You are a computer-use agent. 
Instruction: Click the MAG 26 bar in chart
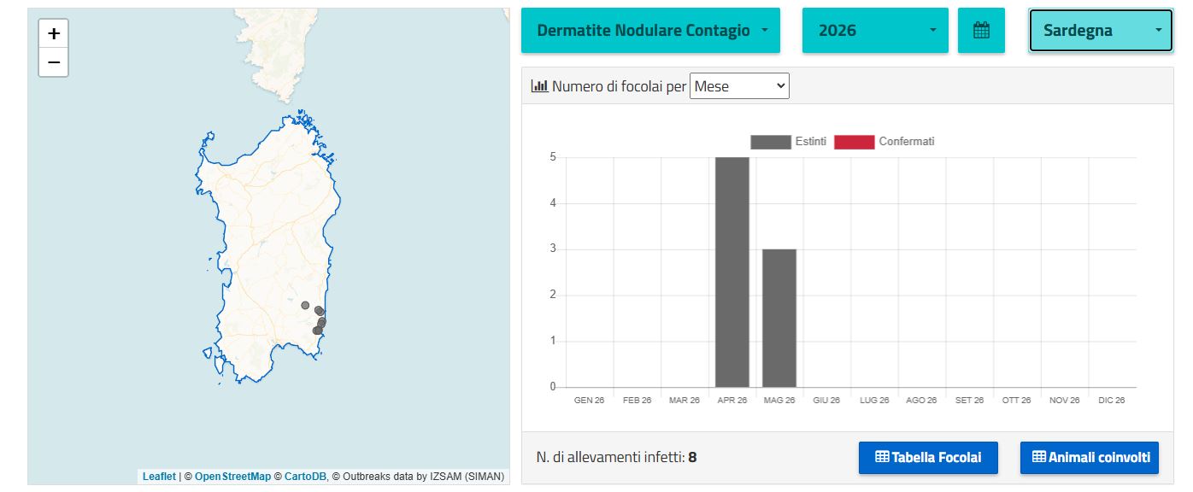click(x=779, y=318)
